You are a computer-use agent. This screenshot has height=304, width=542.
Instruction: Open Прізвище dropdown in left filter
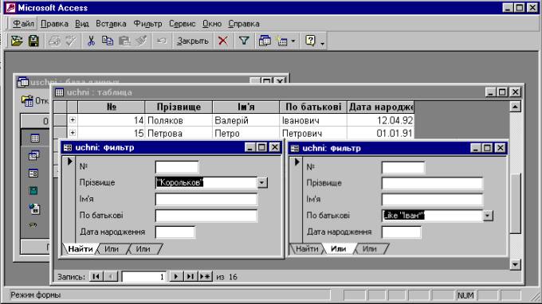tap(262, 182)
